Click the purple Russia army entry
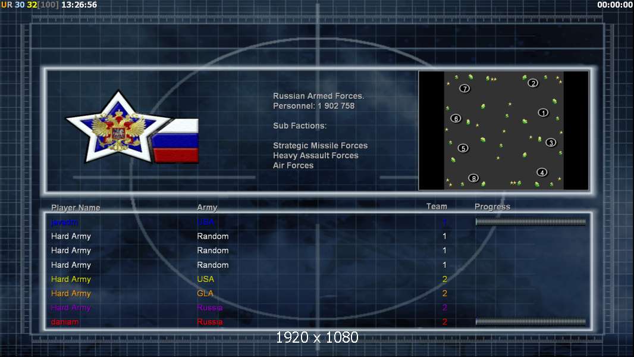The height and width of the screenshot is (357, 634). pyautogui.click(x=209, y=308)
